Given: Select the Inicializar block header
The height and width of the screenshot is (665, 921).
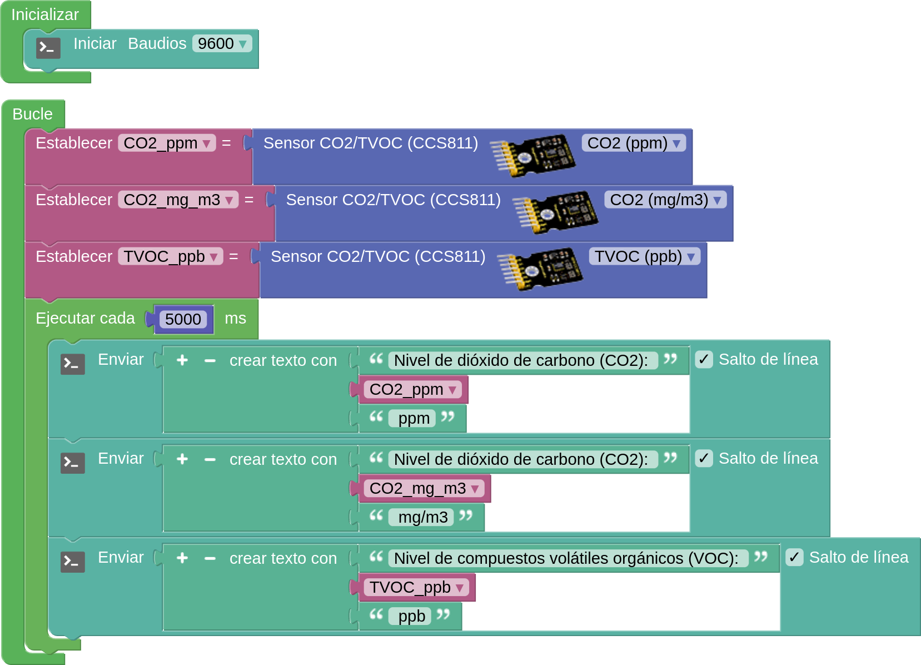Looking at the screenshot, I should point(45,14).
